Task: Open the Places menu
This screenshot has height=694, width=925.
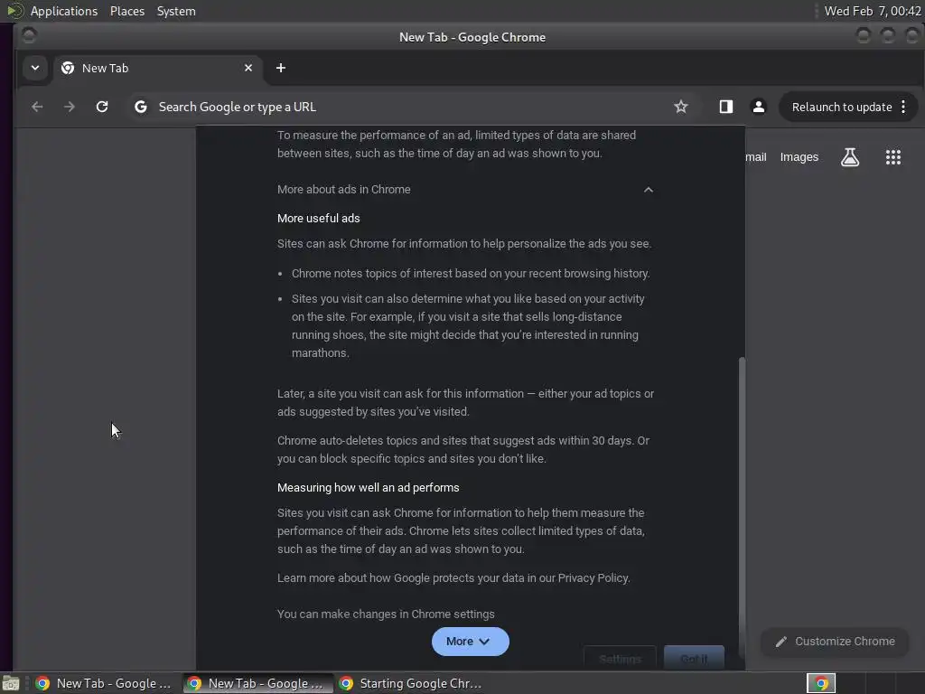Action: (127, 11)
